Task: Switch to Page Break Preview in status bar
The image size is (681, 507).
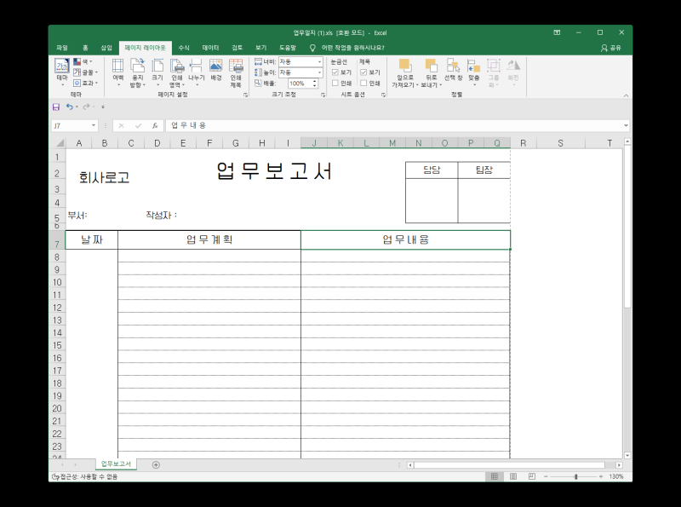Action: (531, 476)
